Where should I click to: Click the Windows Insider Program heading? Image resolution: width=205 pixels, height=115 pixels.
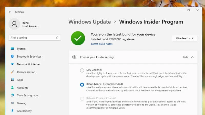point(151,22)
